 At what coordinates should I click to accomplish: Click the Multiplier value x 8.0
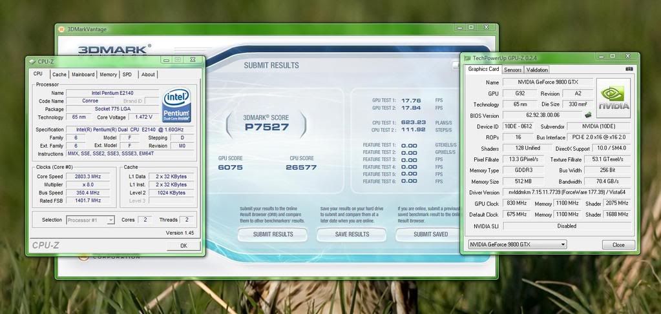pyautogui.click(x=88, y=184)
